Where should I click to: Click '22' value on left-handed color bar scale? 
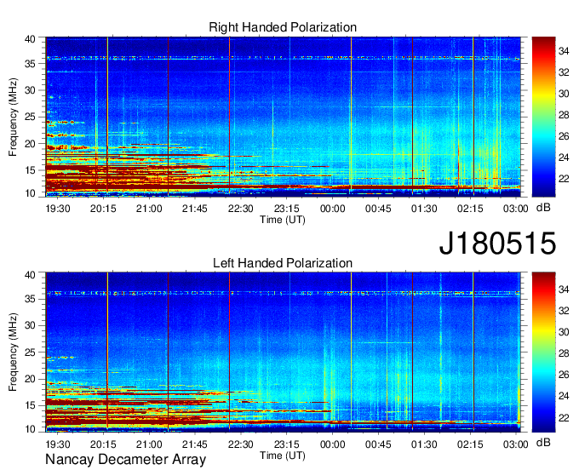point(564,417)
